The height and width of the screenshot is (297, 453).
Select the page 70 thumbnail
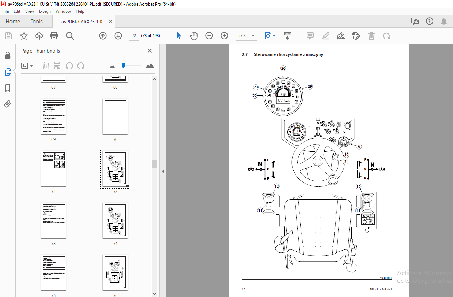pos(115,117)
